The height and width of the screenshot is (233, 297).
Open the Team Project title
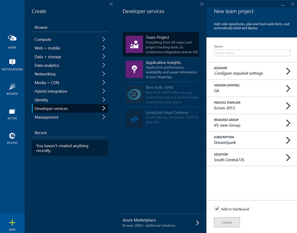pos(157,37)
